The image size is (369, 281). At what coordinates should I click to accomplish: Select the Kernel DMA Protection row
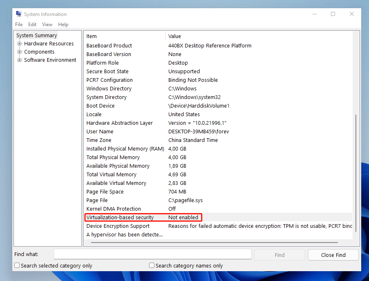tap(218, 209)
